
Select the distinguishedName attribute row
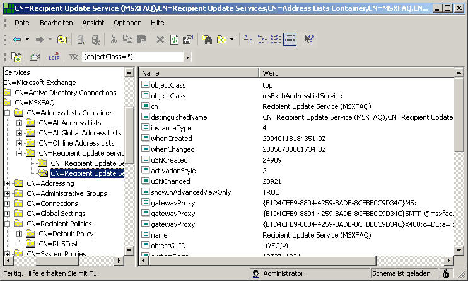click(297, 117)
